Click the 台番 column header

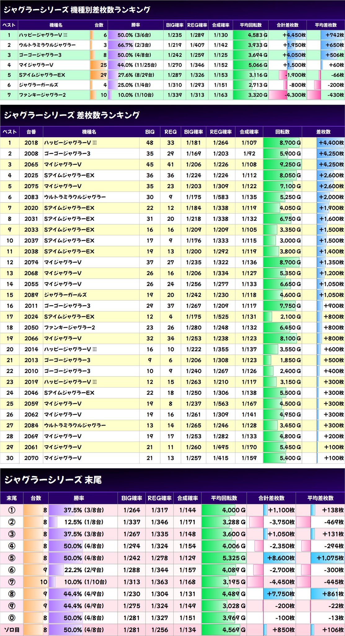point(31,132)
